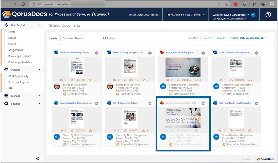
Task: Open Proactive Proposals in sidebar
Action: (x=19, y=82)
